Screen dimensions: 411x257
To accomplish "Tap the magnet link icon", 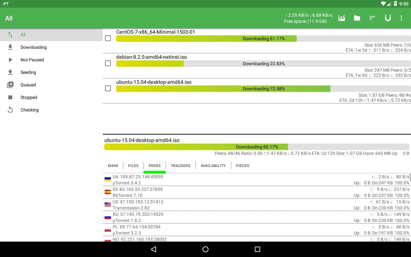I will (388, 18).
